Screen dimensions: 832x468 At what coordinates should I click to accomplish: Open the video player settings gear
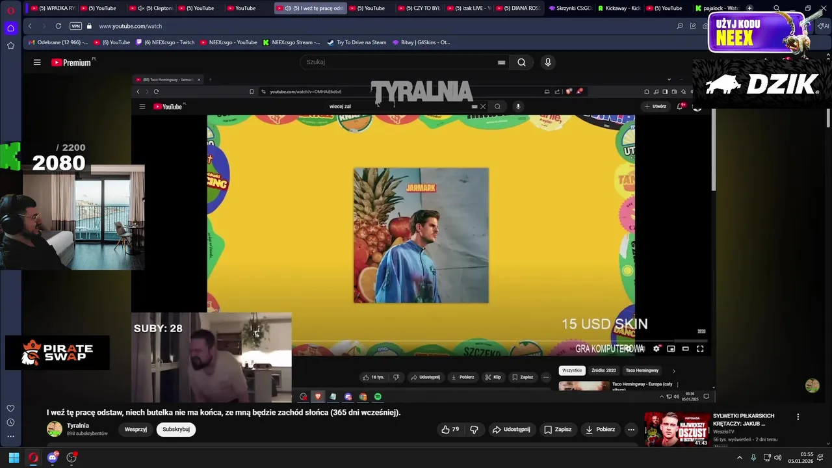pyautogui.click(x=656, y=349)
